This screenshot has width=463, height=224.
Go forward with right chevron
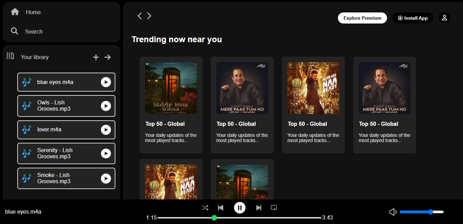click(149, 16)
